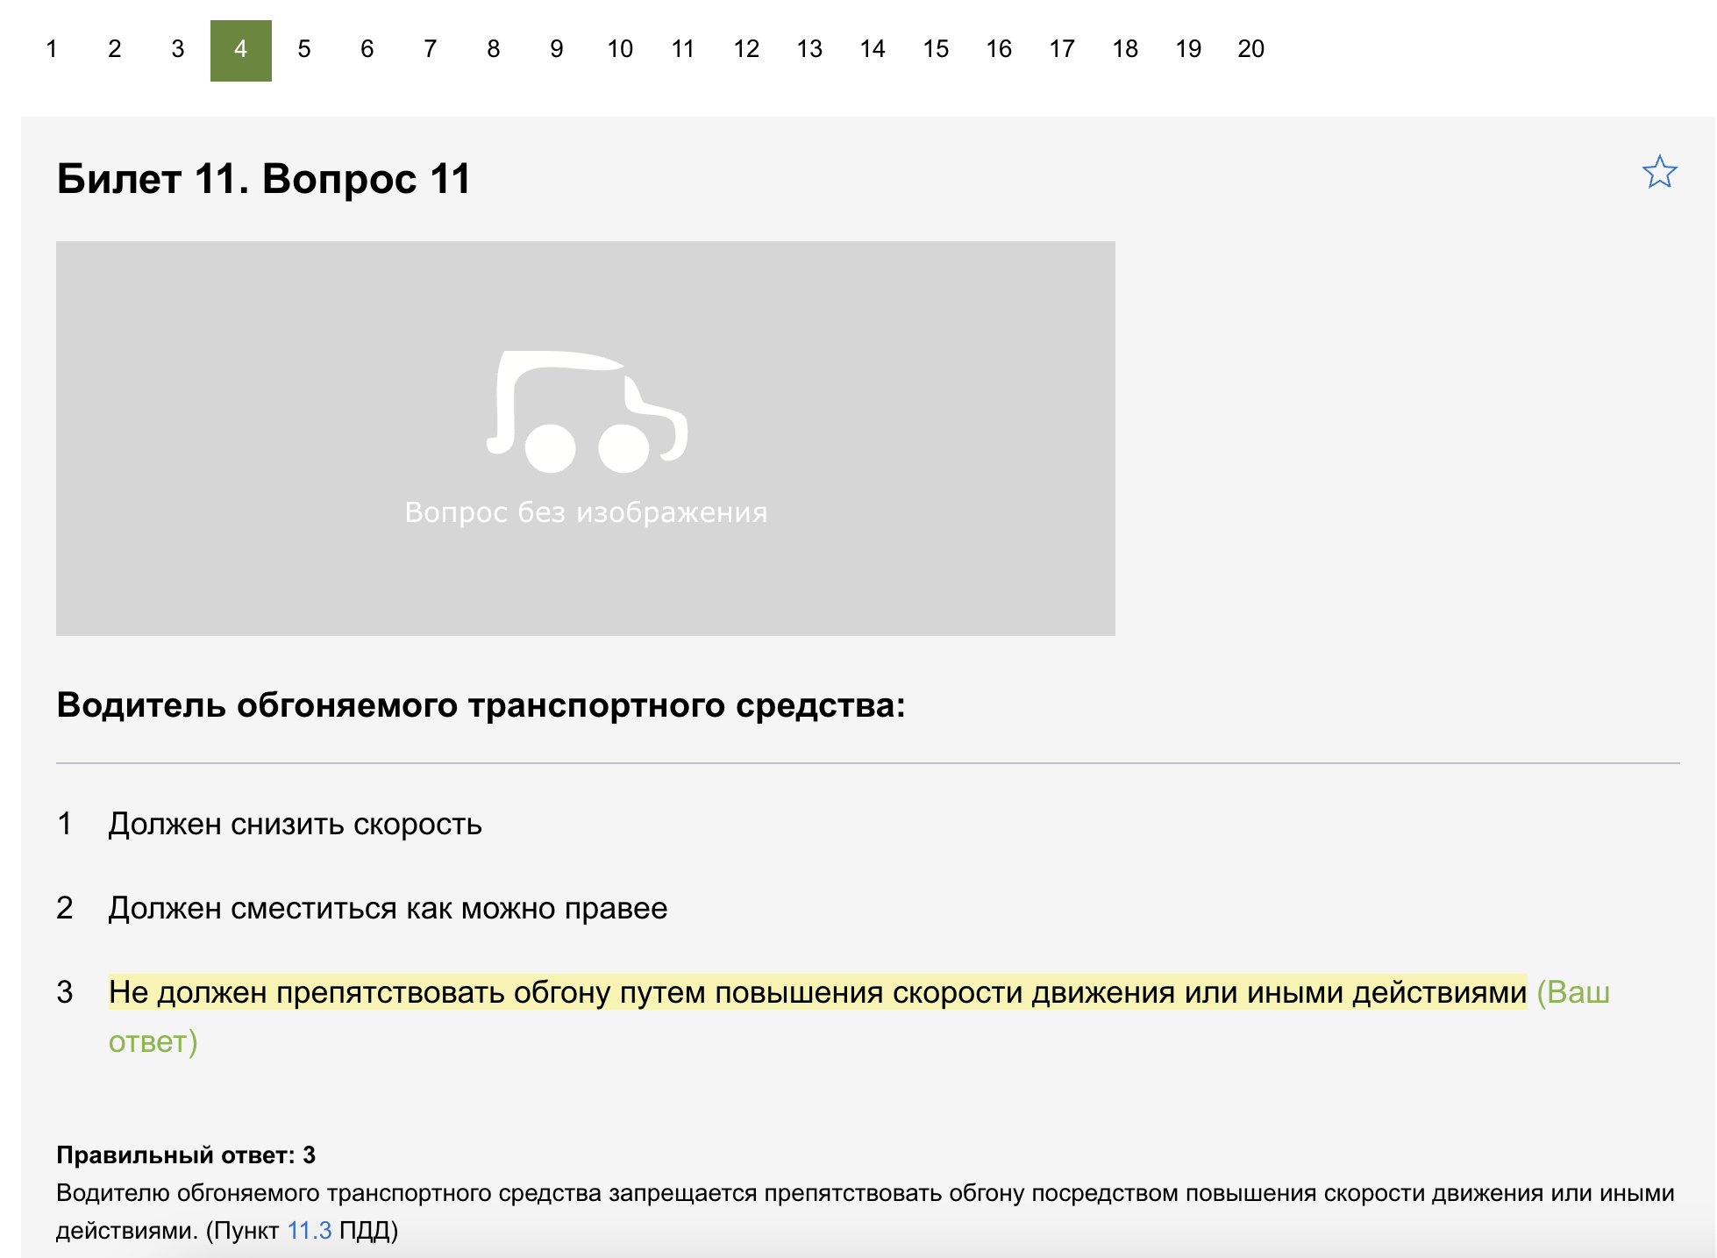Choose answer 1 'Должен снизить скорость'
The width and height of the screenshot is (1717, 1258).
click(295, 825)
